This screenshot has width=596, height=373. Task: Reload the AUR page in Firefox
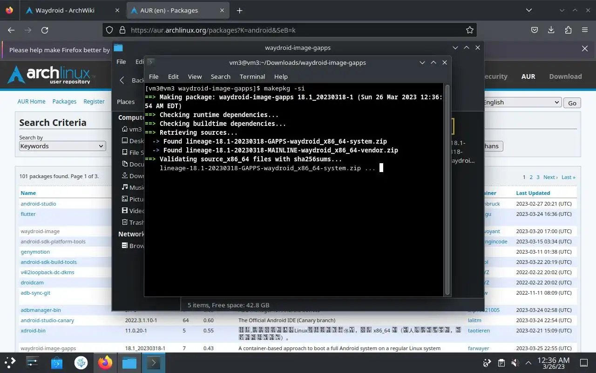click(45, 30)
